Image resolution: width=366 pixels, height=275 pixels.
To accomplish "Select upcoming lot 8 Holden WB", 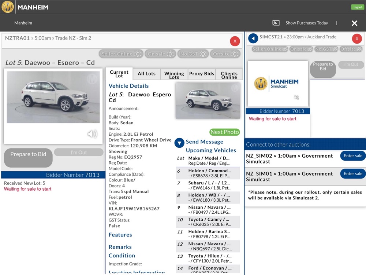I will point(208,198).
